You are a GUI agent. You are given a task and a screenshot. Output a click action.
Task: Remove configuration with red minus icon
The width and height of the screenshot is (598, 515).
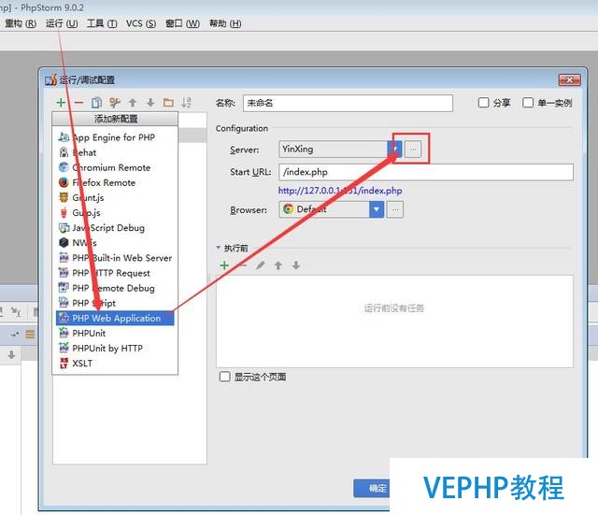click(x=78, y=102)
